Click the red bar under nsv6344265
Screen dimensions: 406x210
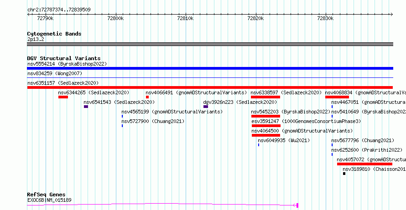(63, 97)
